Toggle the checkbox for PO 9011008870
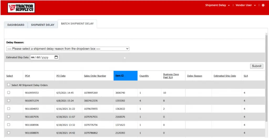Viewport: 269px width, 138px height. click(x=9, y=133)
